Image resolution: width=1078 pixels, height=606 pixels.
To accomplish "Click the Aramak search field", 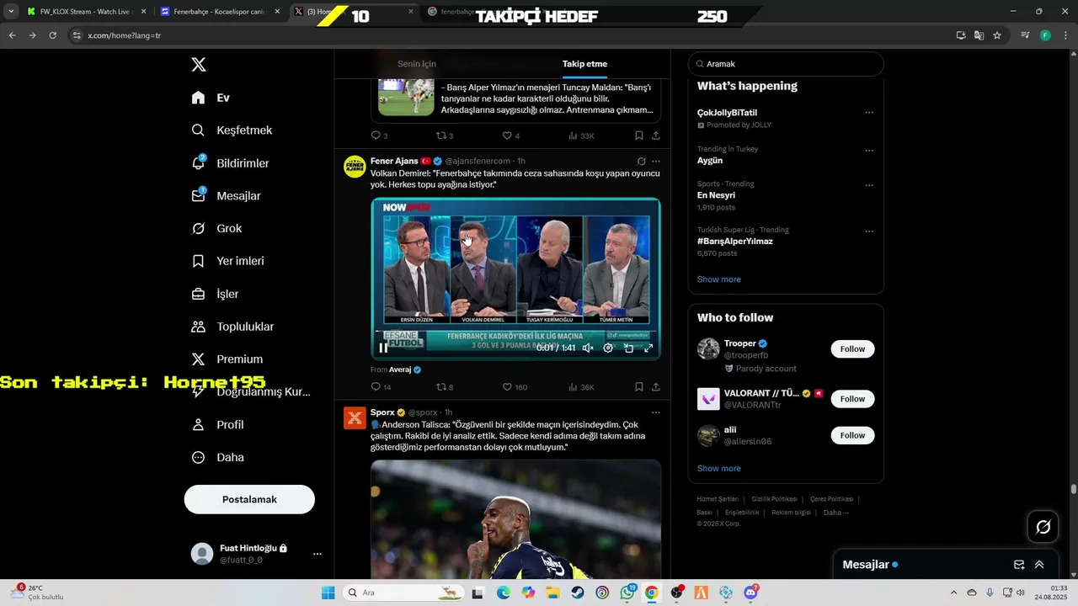I will click(786, 64).
